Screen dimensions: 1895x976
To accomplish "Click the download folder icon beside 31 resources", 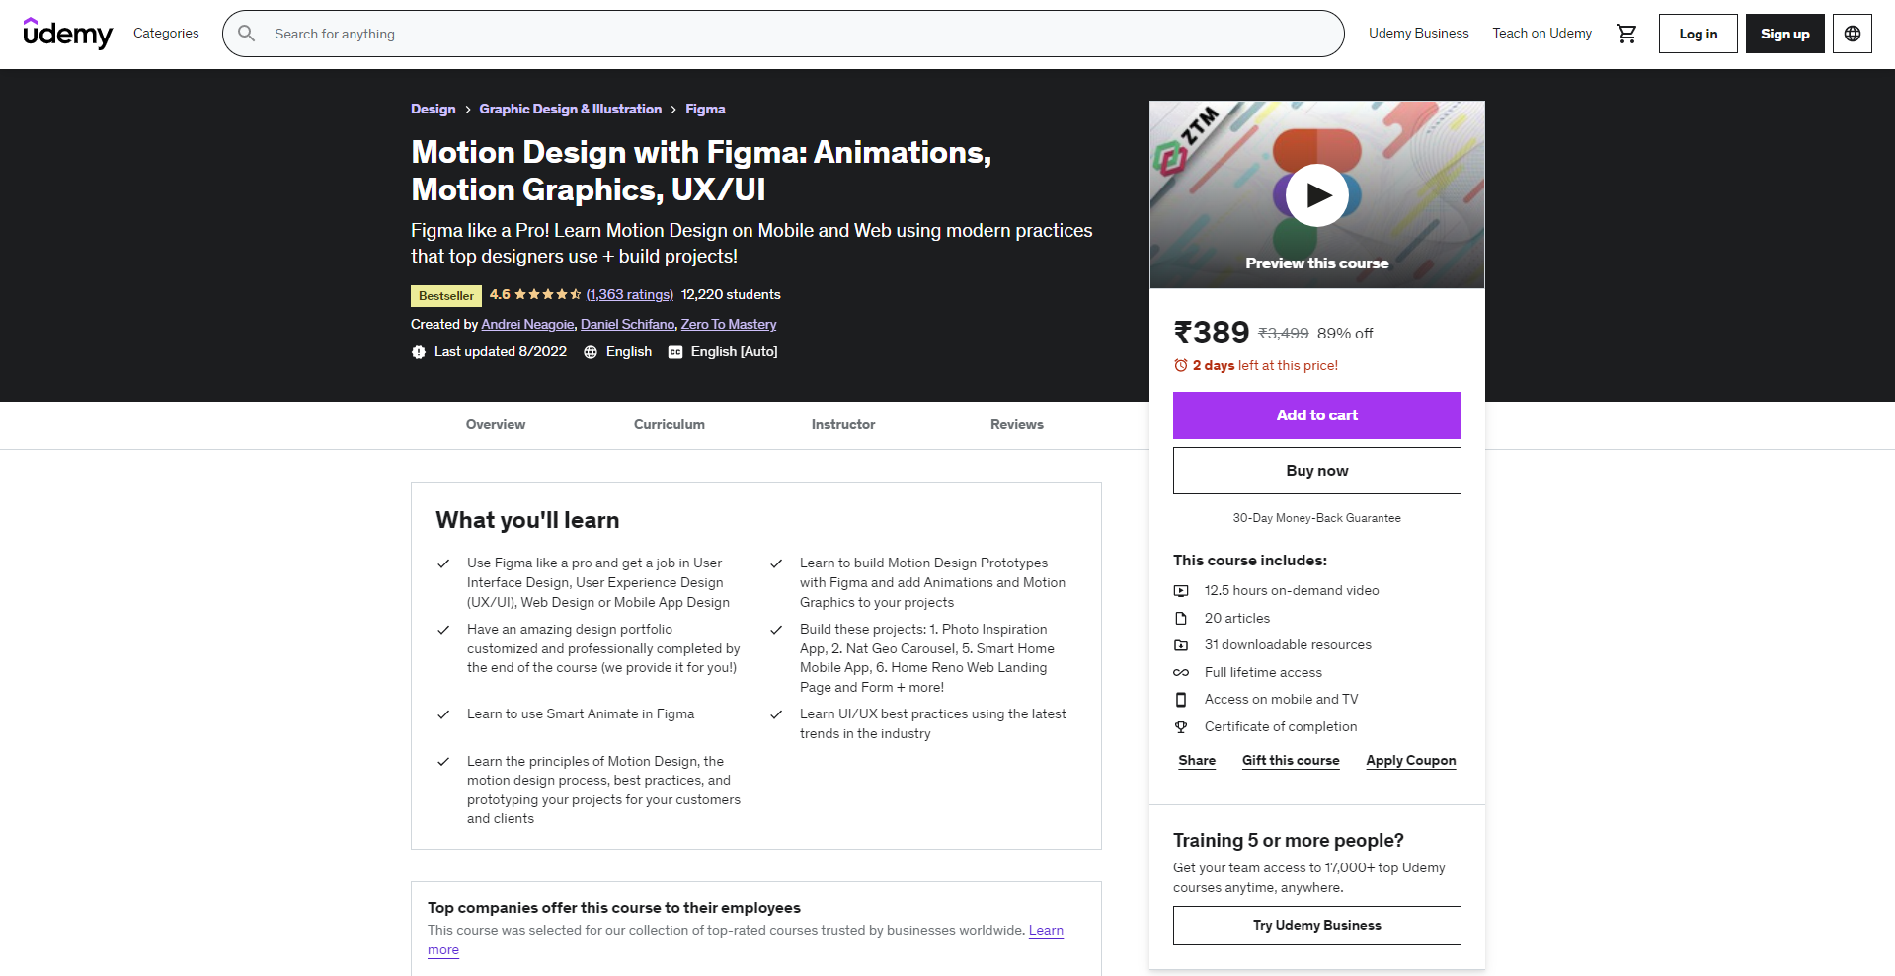I will coord(1181,645).
